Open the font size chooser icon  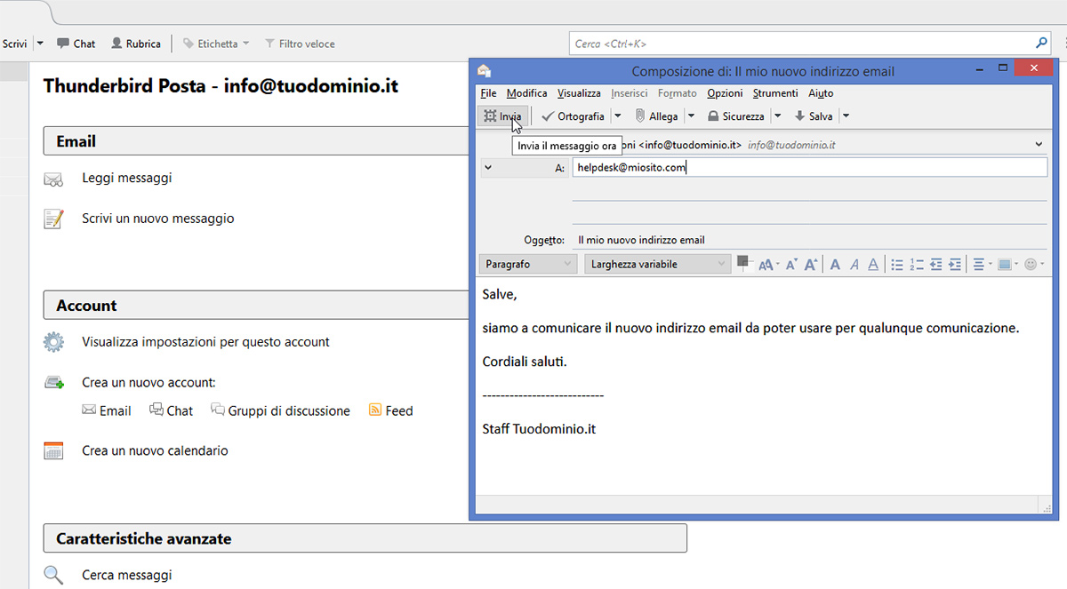pos(769,265)
